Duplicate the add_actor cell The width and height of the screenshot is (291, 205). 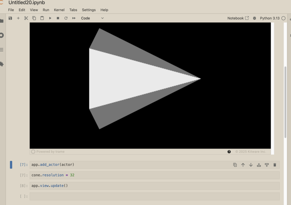coord(235,165)
